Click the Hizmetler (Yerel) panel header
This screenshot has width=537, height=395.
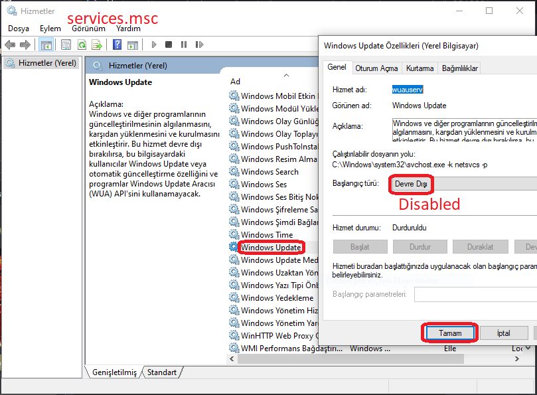tap(137, 66)
